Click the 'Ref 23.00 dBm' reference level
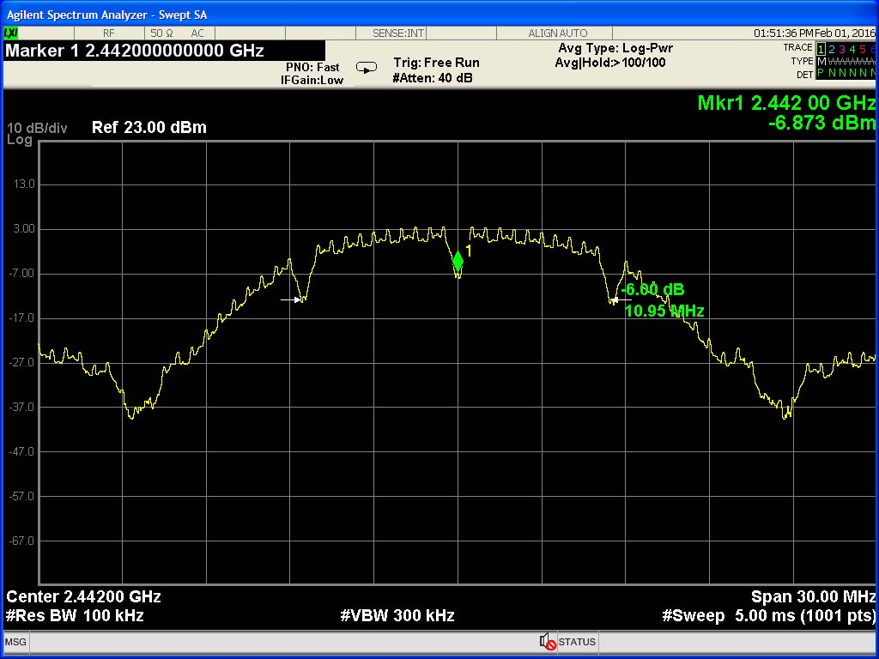This screenshot has height=659, width=879. (x=149, y=127)
